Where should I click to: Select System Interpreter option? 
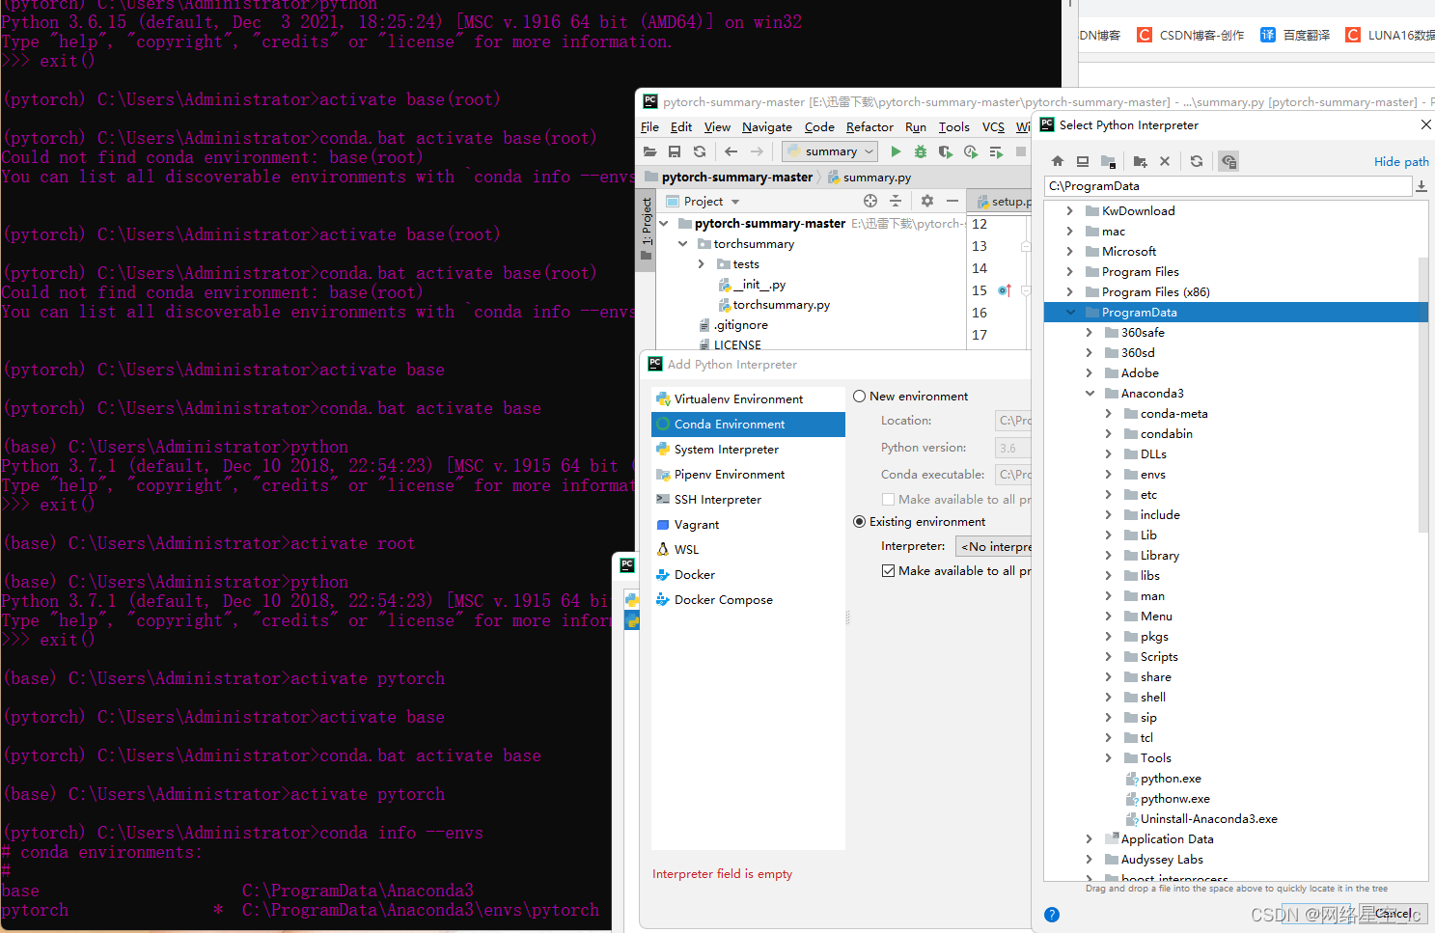point(748,450)
